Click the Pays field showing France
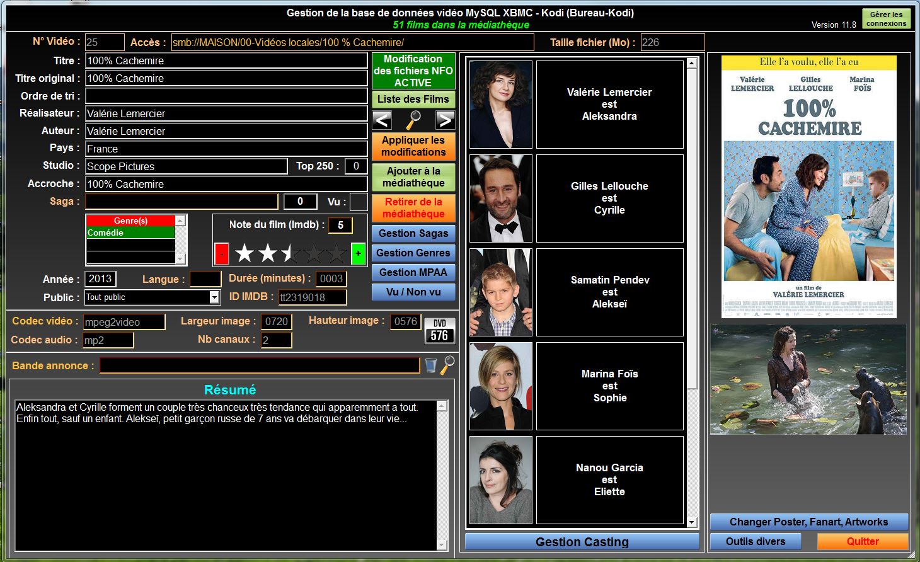 pyautogui.click(x=226, y=149)
